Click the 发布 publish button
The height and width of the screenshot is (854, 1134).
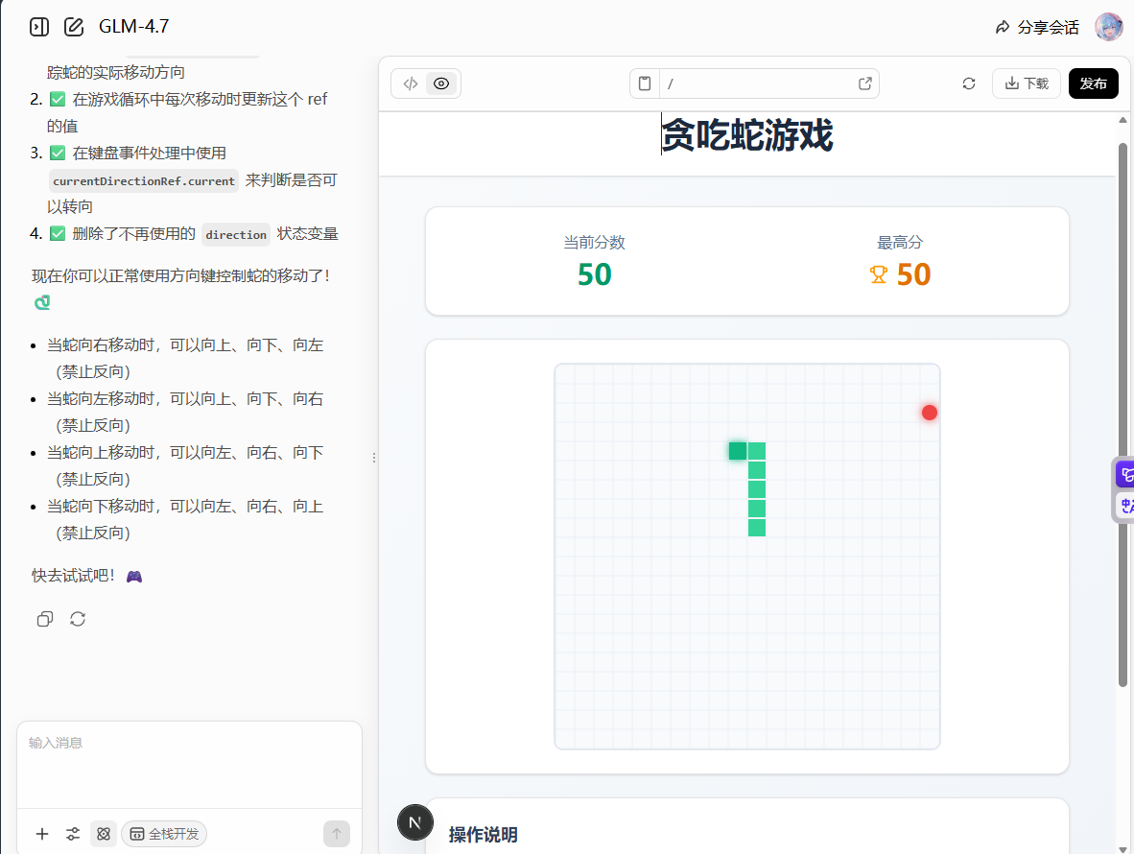(x=1093, y=83)
